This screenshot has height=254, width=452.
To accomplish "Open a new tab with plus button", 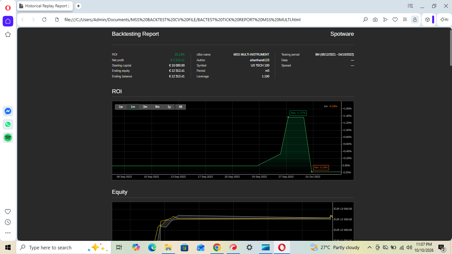I will pos(78,6).
